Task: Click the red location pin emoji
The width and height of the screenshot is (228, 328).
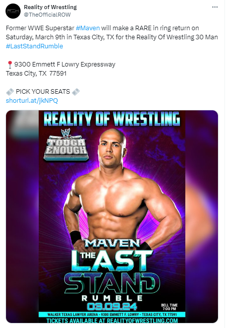Action: pyautogui.click(x=10, y=64)
